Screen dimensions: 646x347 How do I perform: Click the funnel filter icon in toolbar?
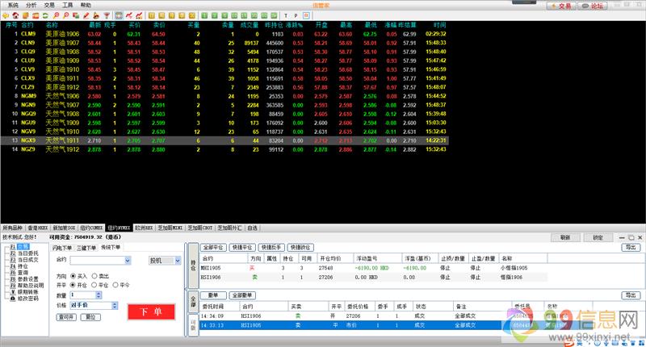click(106, 15)
